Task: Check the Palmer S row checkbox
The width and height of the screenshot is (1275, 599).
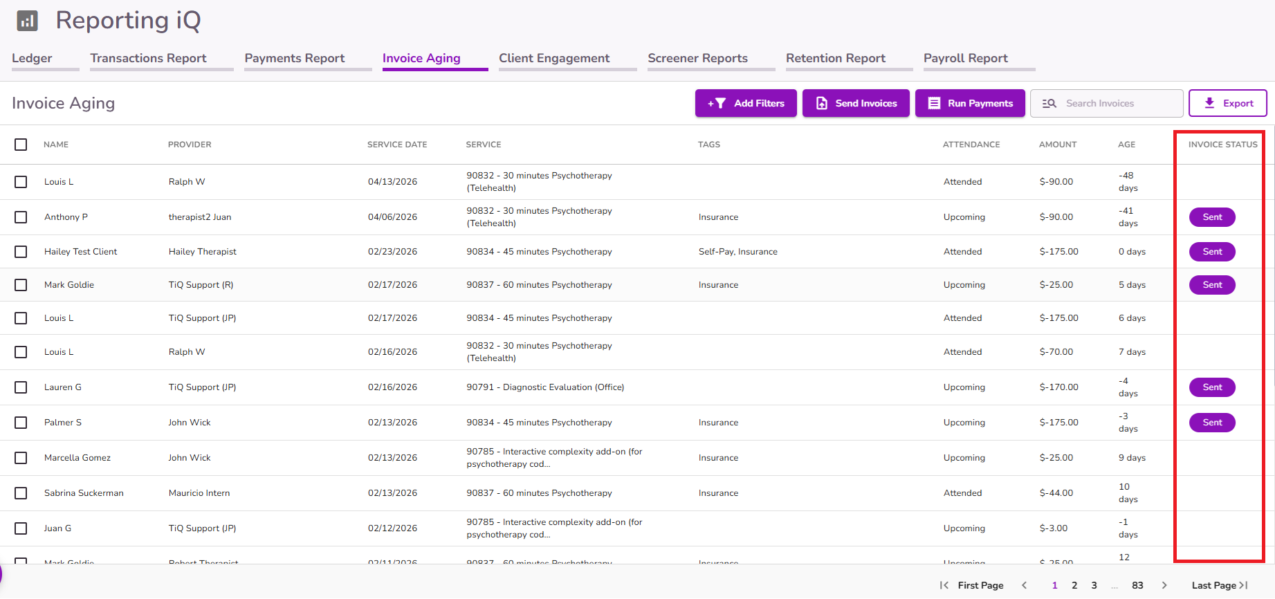Action: click(21, 423)
